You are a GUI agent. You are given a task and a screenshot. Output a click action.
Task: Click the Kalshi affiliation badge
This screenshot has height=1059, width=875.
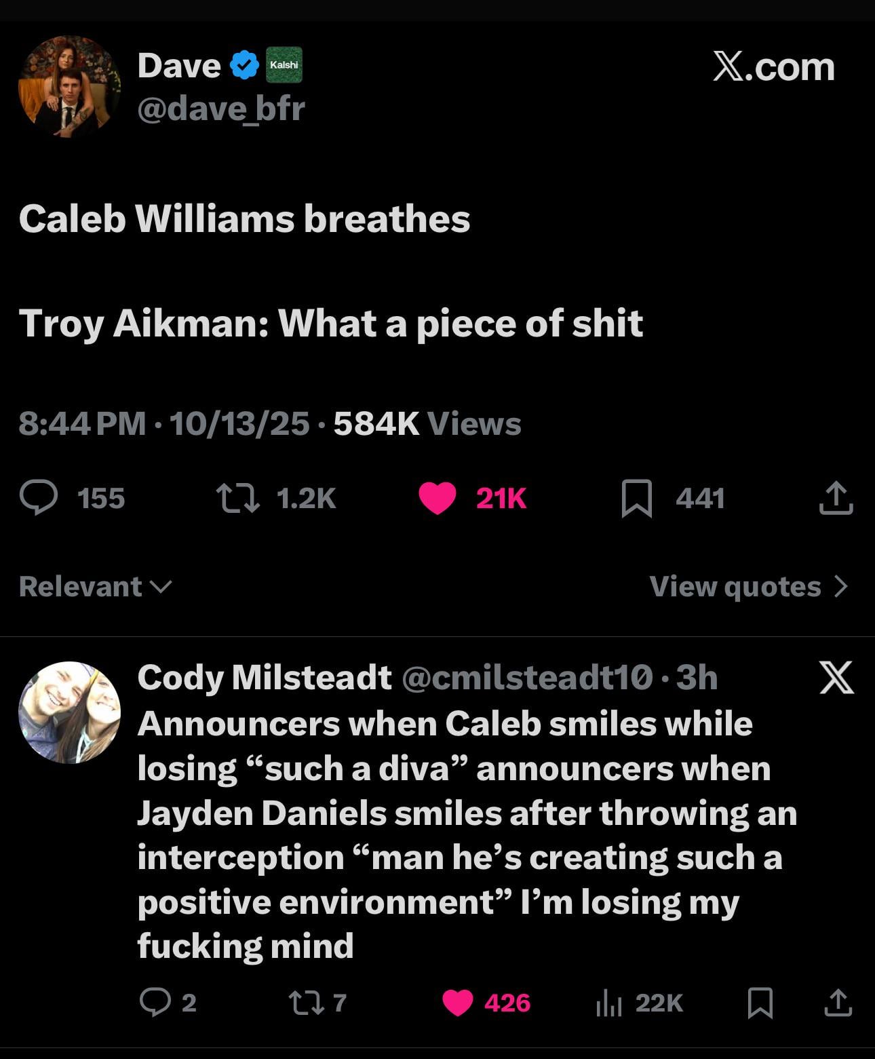coord(284,64)
